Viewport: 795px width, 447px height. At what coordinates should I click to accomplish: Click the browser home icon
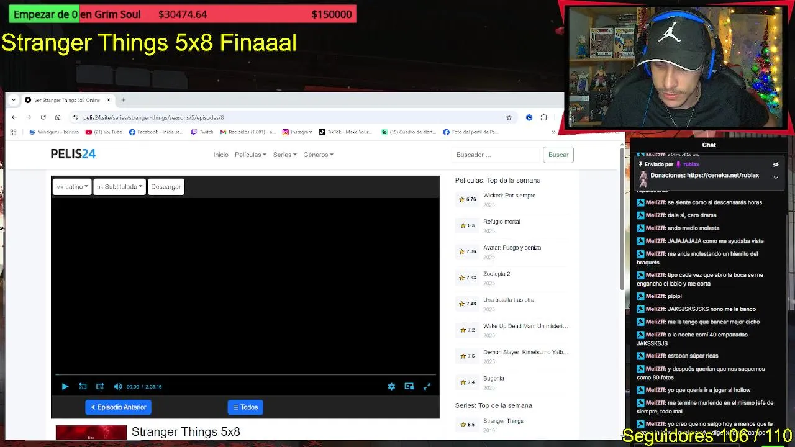point(58,117)
